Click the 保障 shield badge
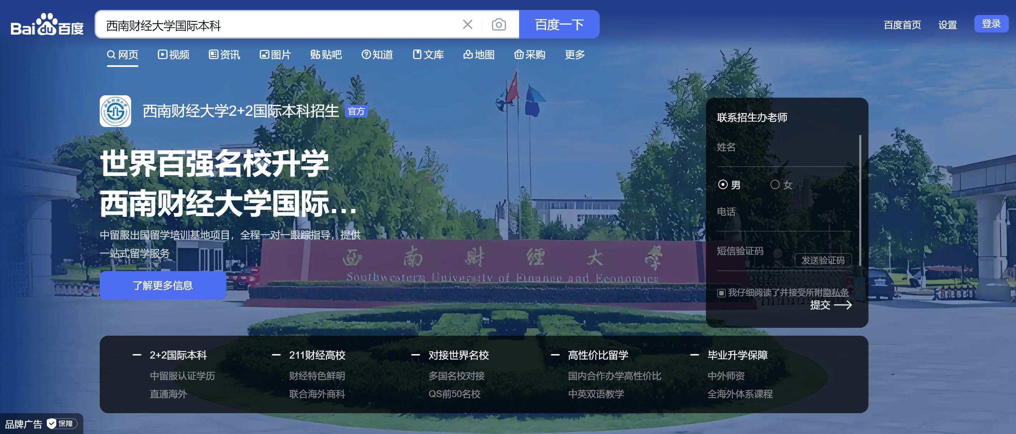This screenshot has width=1016, height=434. tap(62, 424)
